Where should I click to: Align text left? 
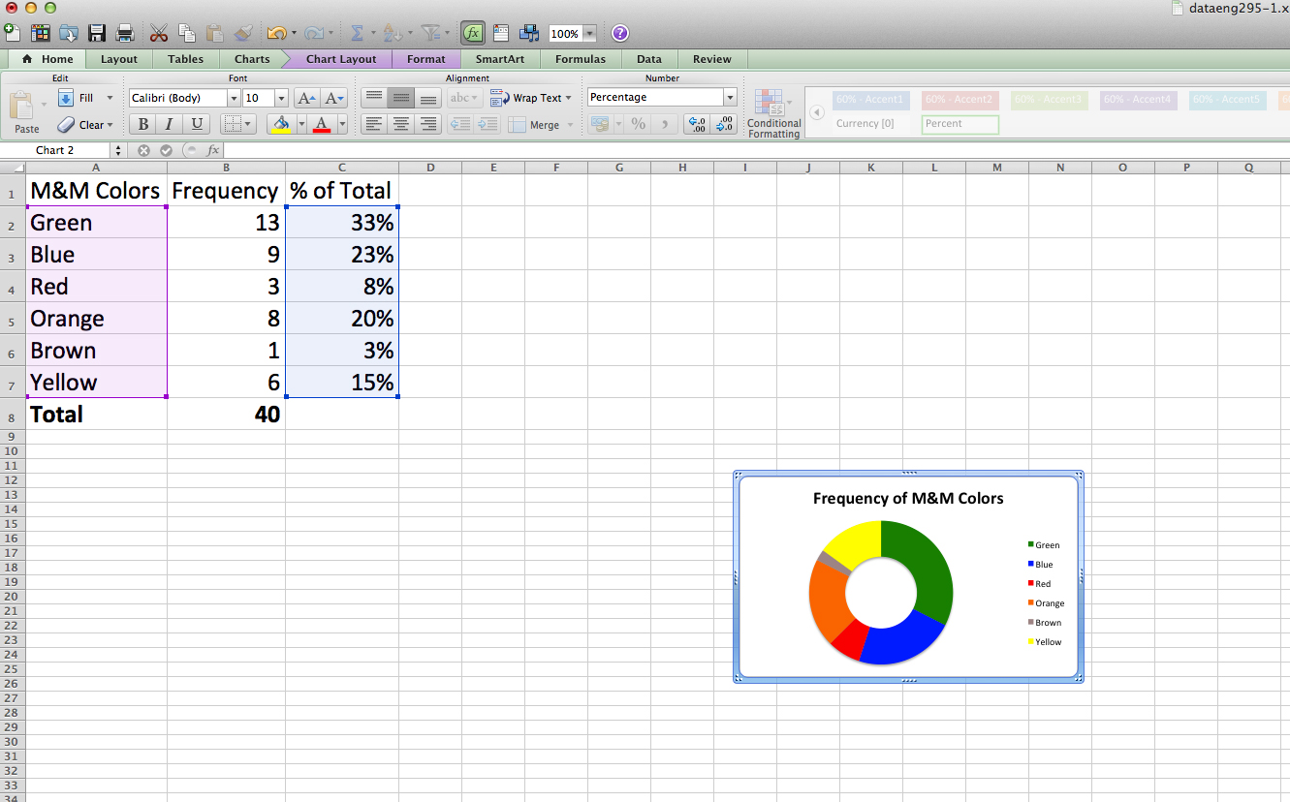point(373,124)
